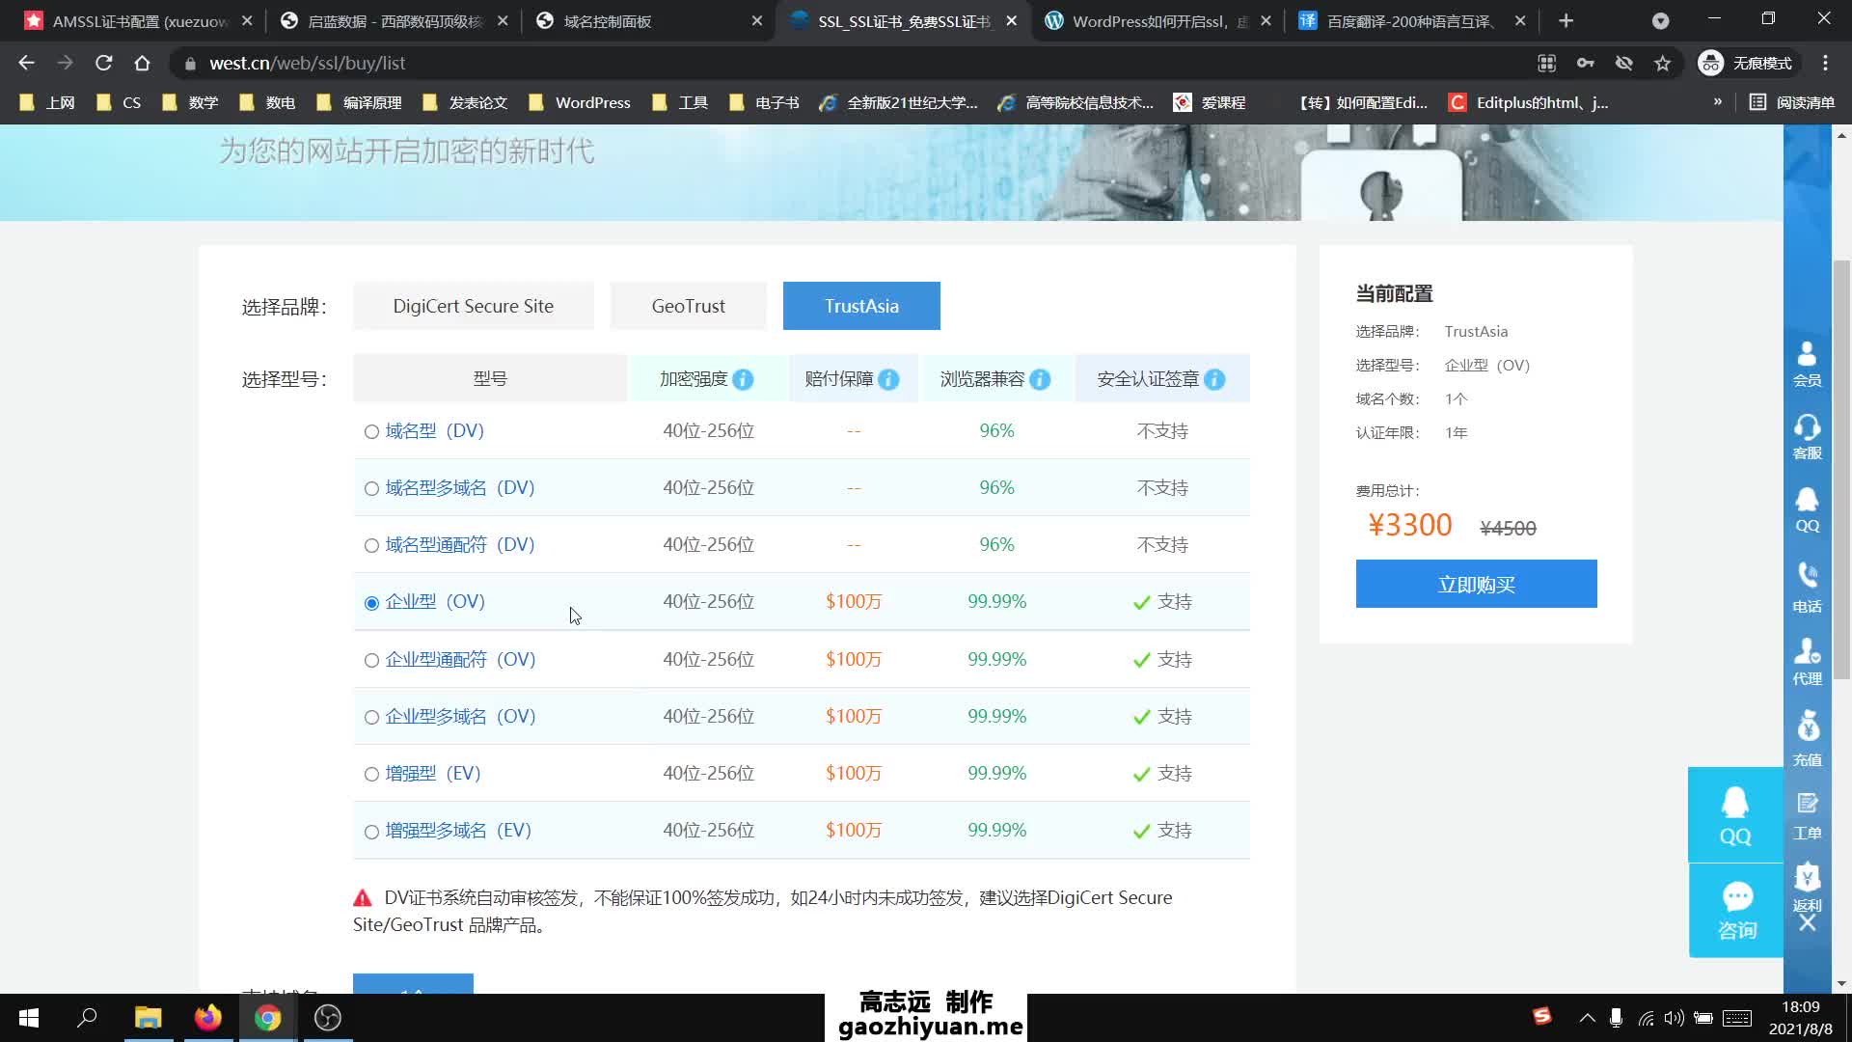
Task: Open the 阅读清单 reading list
Action: (x=1791, y=102)
